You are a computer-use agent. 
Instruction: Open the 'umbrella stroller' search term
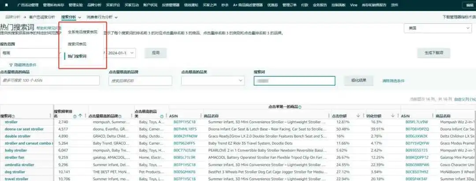[x=19, y=165]
